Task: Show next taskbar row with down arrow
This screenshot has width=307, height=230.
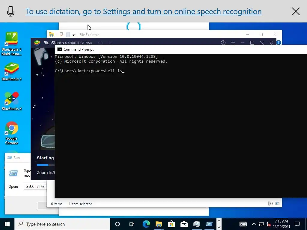Action: click(219, 227)
